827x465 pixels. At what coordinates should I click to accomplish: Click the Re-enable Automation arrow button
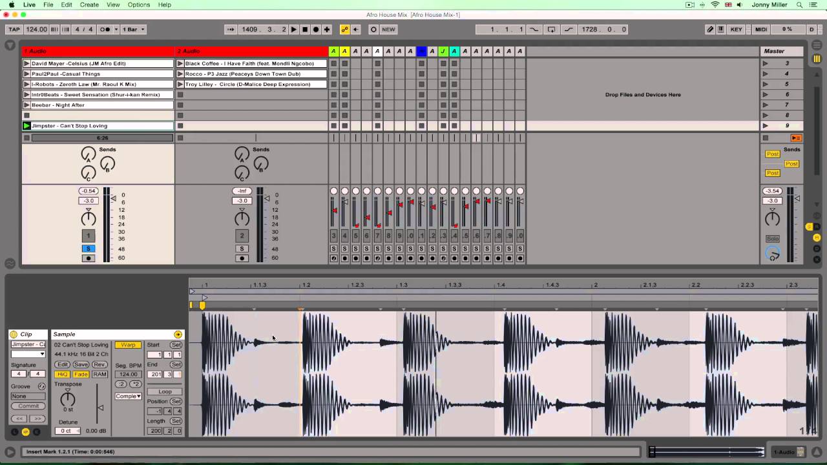[x=355, y=29]
